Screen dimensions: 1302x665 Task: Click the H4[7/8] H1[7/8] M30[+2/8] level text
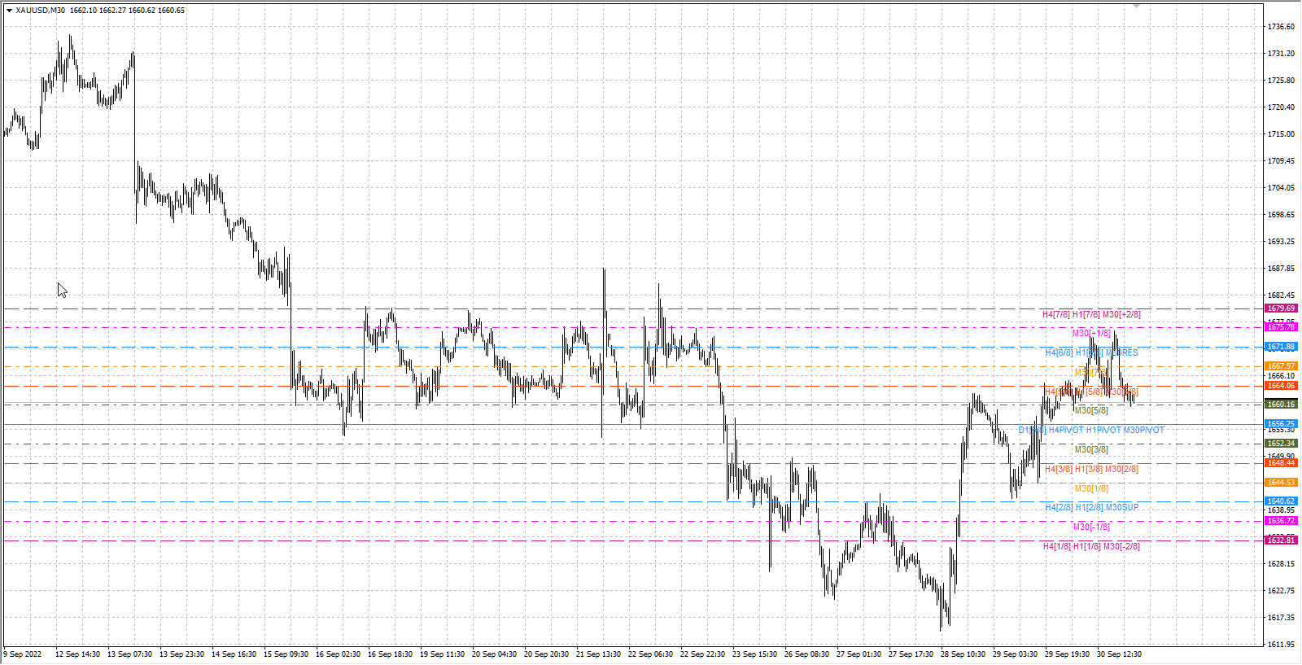click(x=1091, y=314)
